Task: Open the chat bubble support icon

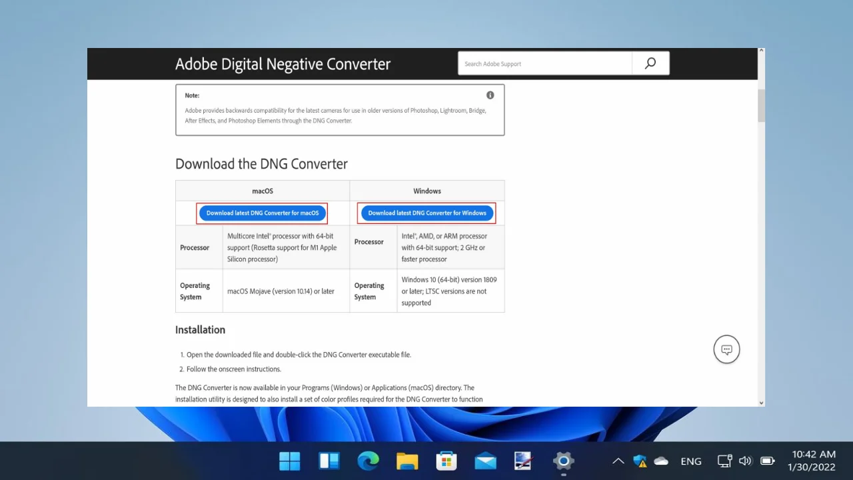Action: pyautogui.click(x=726, y=349)
